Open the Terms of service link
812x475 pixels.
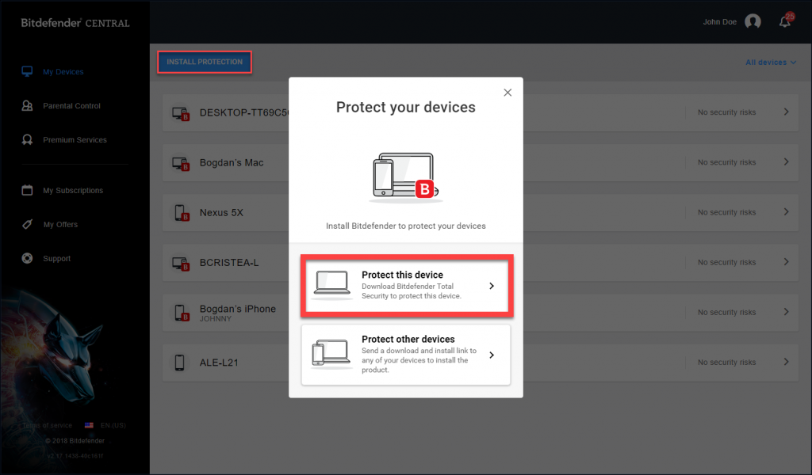click(x=47, y=425)
